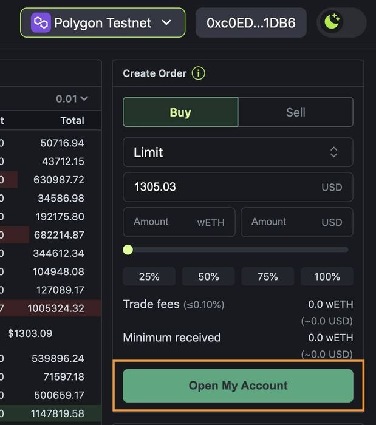Select the 1005324.32 order book row
Image resolution: width=376 pixels, height=425 pixels.
tap(50, 308)
